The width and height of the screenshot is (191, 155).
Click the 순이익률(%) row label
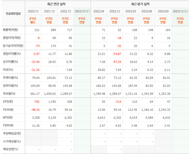[x=10, y=62]
